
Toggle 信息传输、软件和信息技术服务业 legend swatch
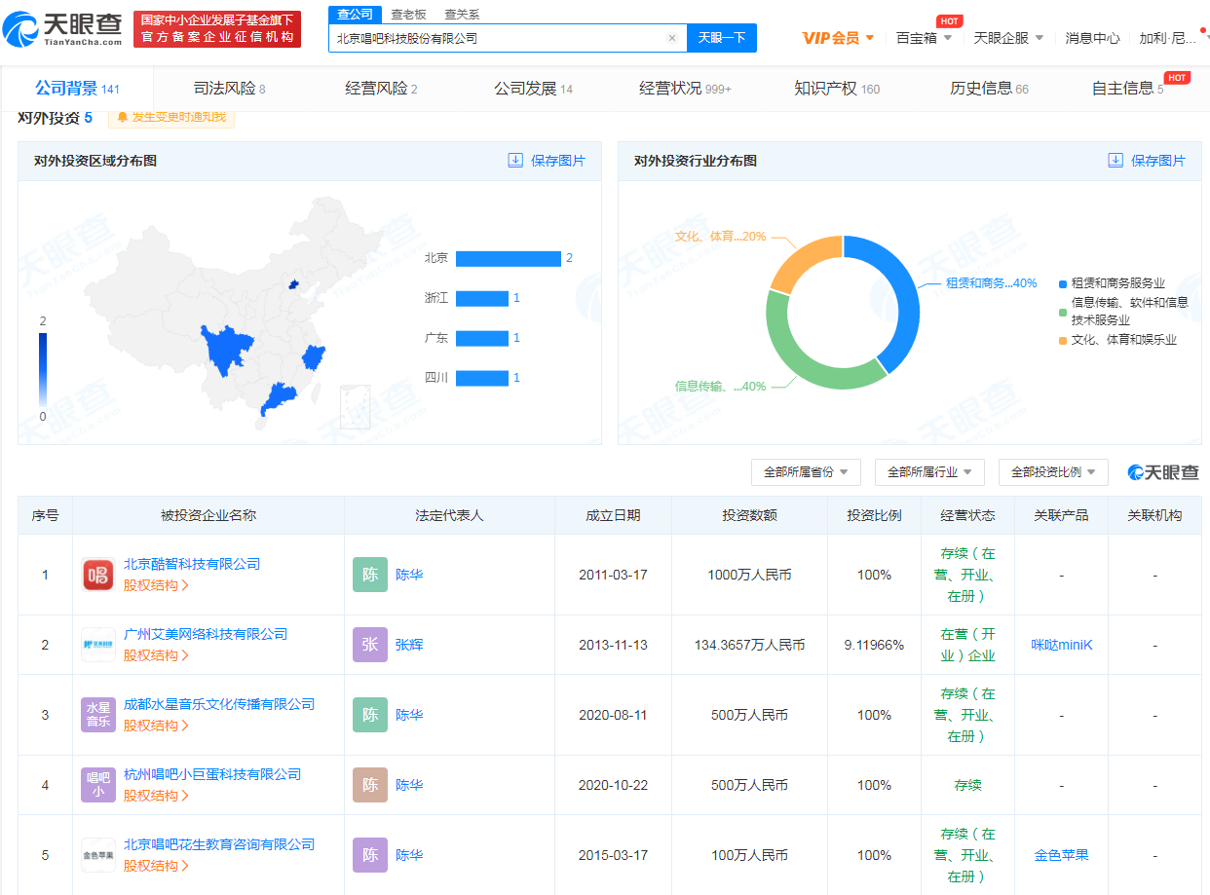pos(1063,312)
